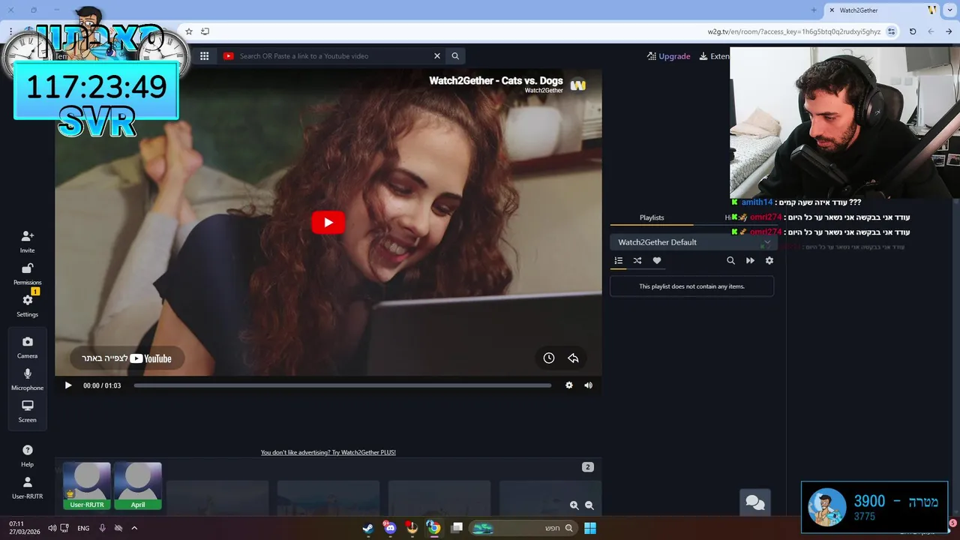Open taskbar volume icon
Viewport: 960px width, 540px height.
pos(52,528)
